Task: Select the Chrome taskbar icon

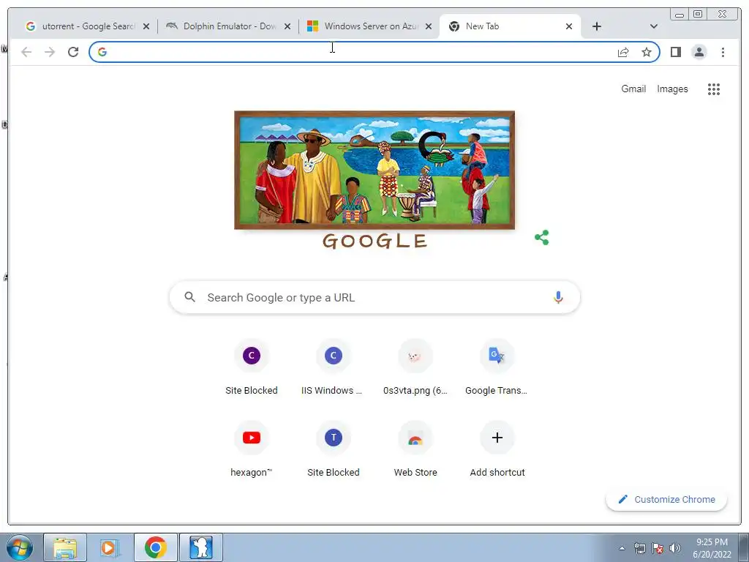Action: coord(155,547)
